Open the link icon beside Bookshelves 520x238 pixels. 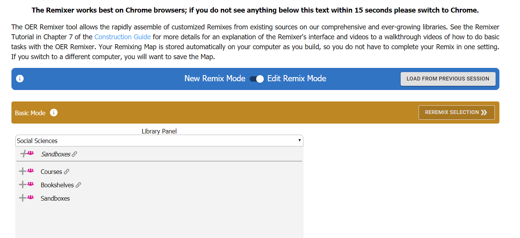[78, 185]
